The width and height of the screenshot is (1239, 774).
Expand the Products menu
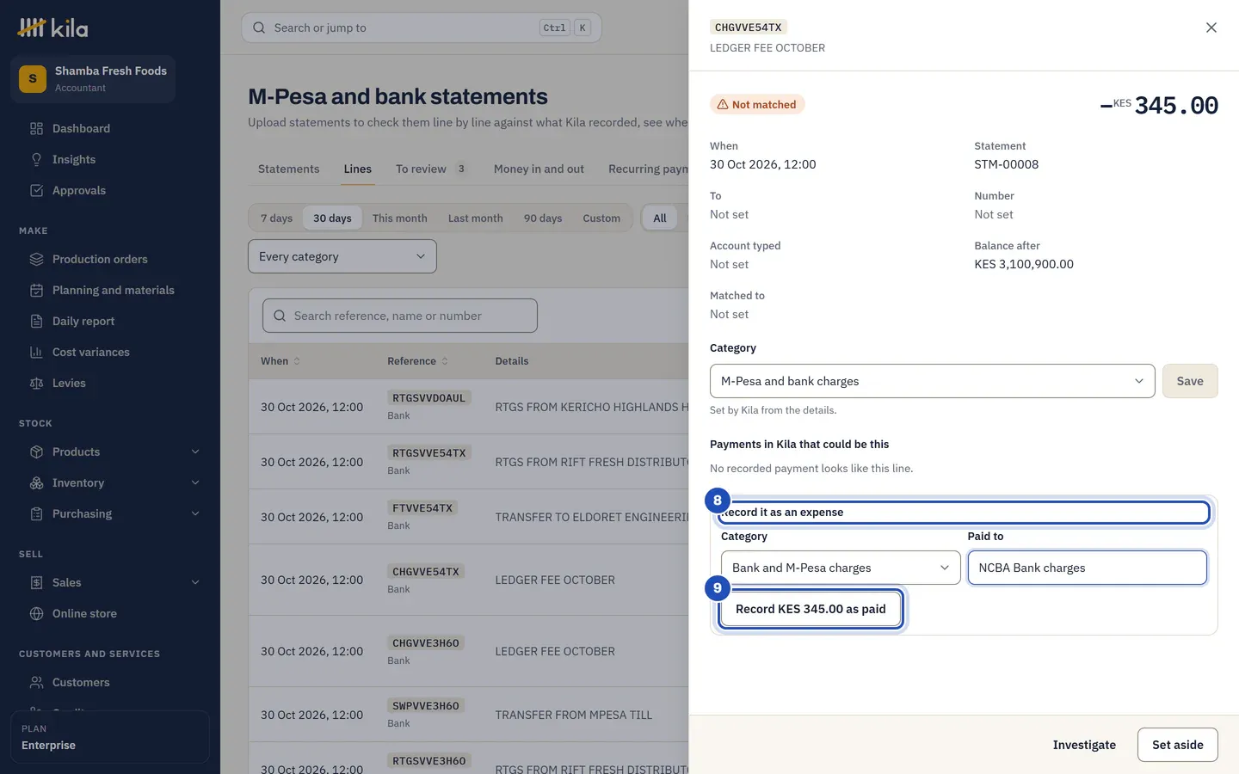pyautogui.click(x=110, y=451)
